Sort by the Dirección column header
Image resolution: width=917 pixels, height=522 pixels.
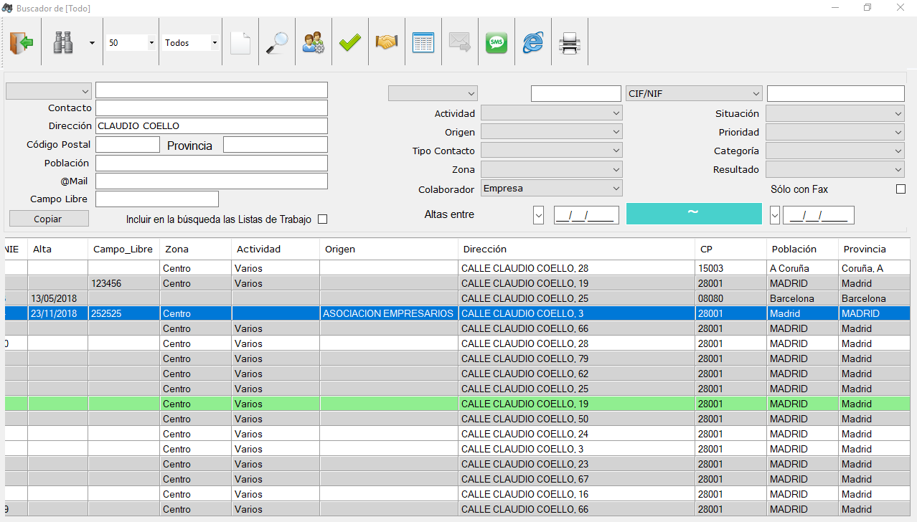coord(576,250)
